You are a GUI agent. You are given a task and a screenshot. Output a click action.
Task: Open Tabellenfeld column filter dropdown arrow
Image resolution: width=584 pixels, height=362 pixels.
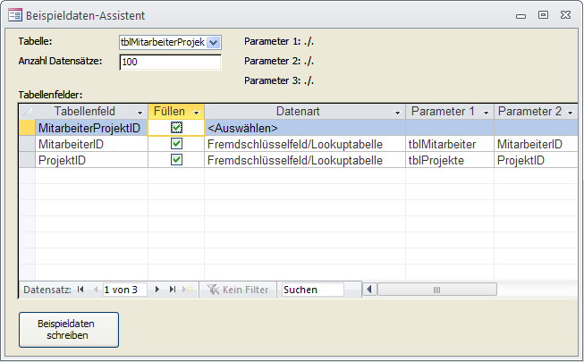(x=140, y=112)
